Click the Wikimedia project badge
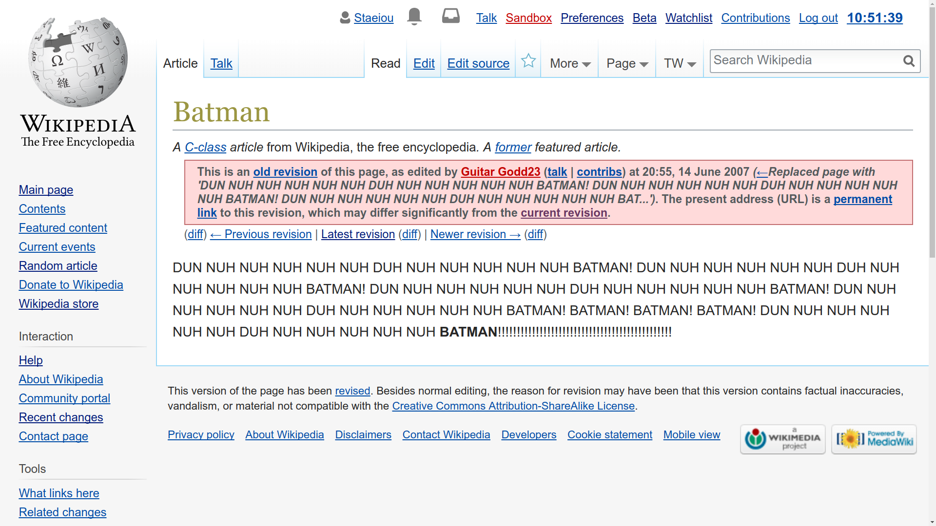936x526 pixels. (x=782, y=439)
